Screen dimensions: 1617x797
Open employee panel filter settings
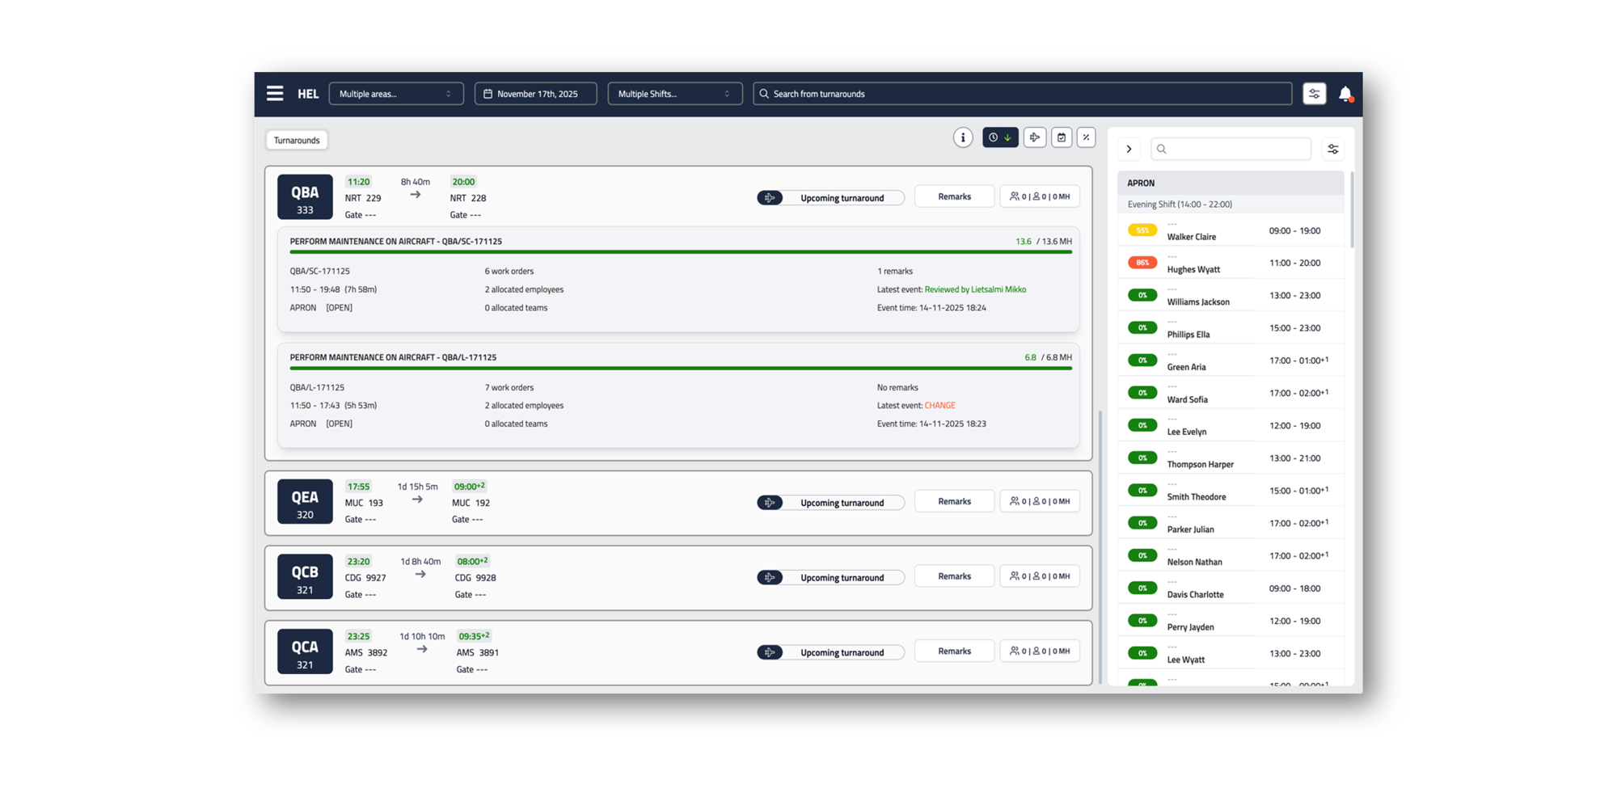click(1332, 150)
